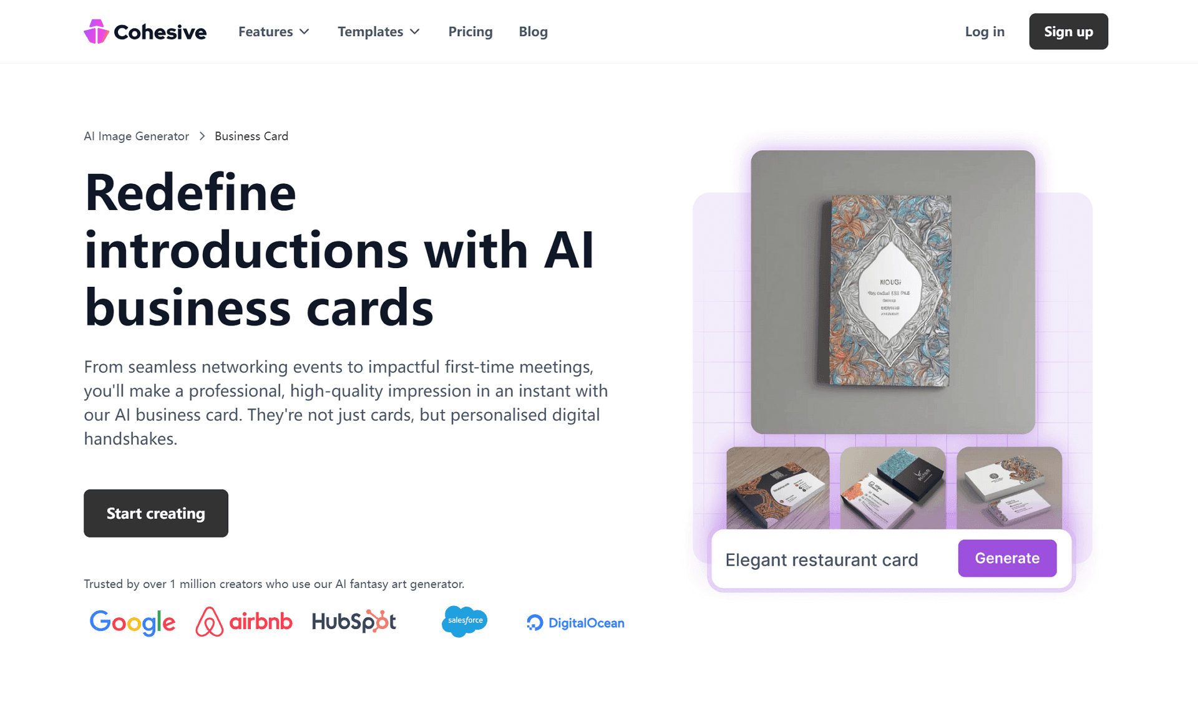This screenshot has height=717, width=1198.
Task: Click the breadcrumb arrow chevron icon
Action: [202, 137]
